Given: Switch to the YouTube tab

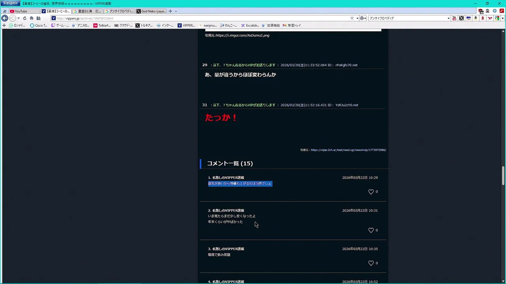Looking at the screenshot, I should point(24,11).
